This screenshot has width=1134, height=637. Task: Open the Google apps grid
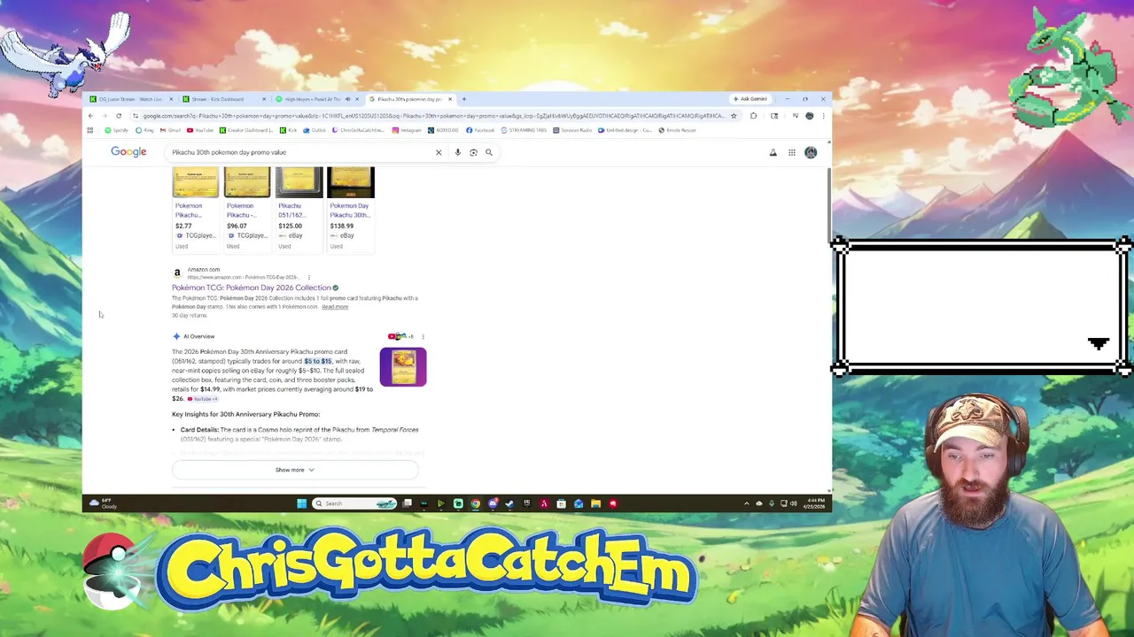(x=792, y=152)
